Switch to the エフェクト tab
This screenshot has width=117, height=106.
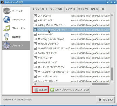(x=83, y=9)
